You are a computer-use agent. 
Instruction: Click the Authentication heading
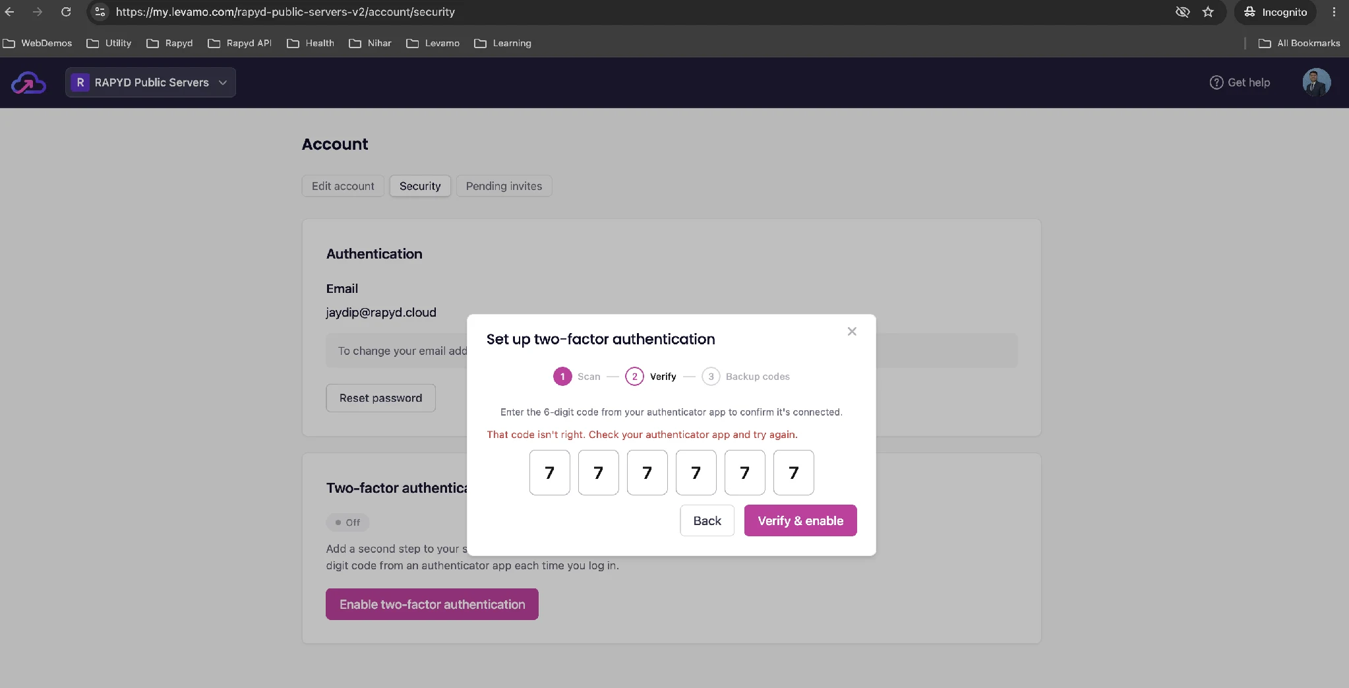374,254
